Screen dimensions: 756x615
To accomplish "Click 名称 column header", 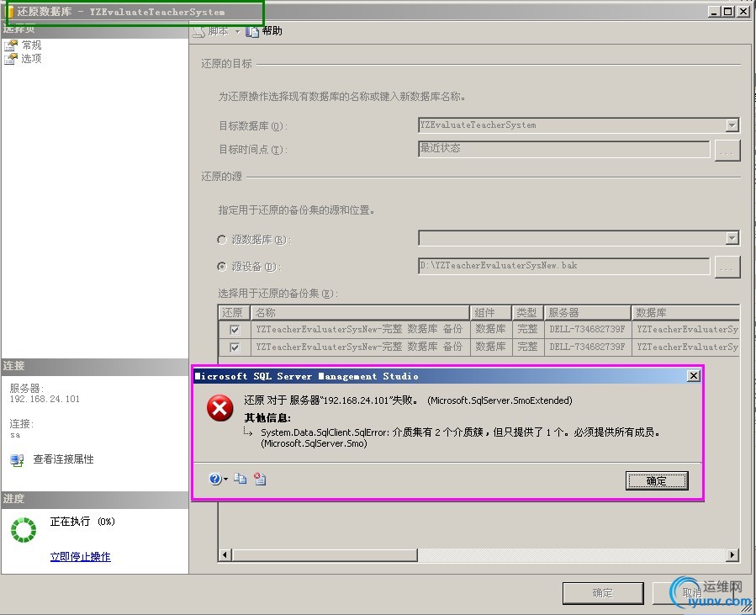I will 360,313.
